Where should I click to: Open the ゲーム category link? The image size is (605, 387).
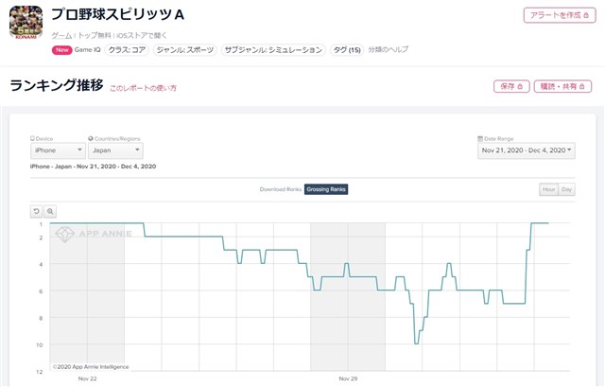[61, 36]
